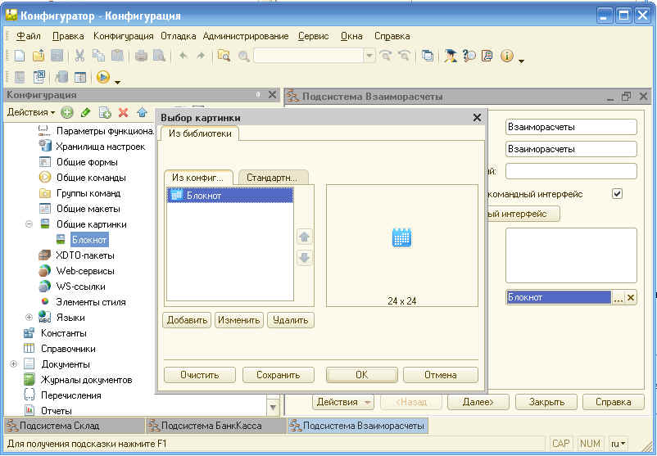Click the Open file toolbar icon
Viewport: 657px width, 456px height.
point(39,56)
